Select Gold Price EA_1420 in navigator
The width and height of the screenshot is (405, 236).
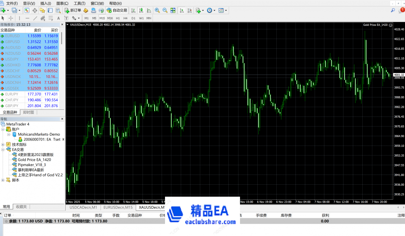point(34,160)
